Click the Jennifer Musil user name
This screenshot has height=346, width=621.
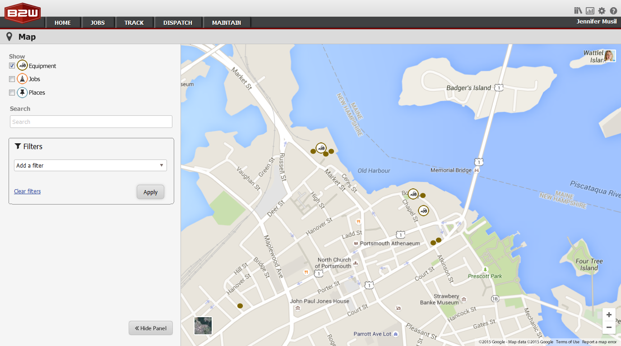point(596,22)
